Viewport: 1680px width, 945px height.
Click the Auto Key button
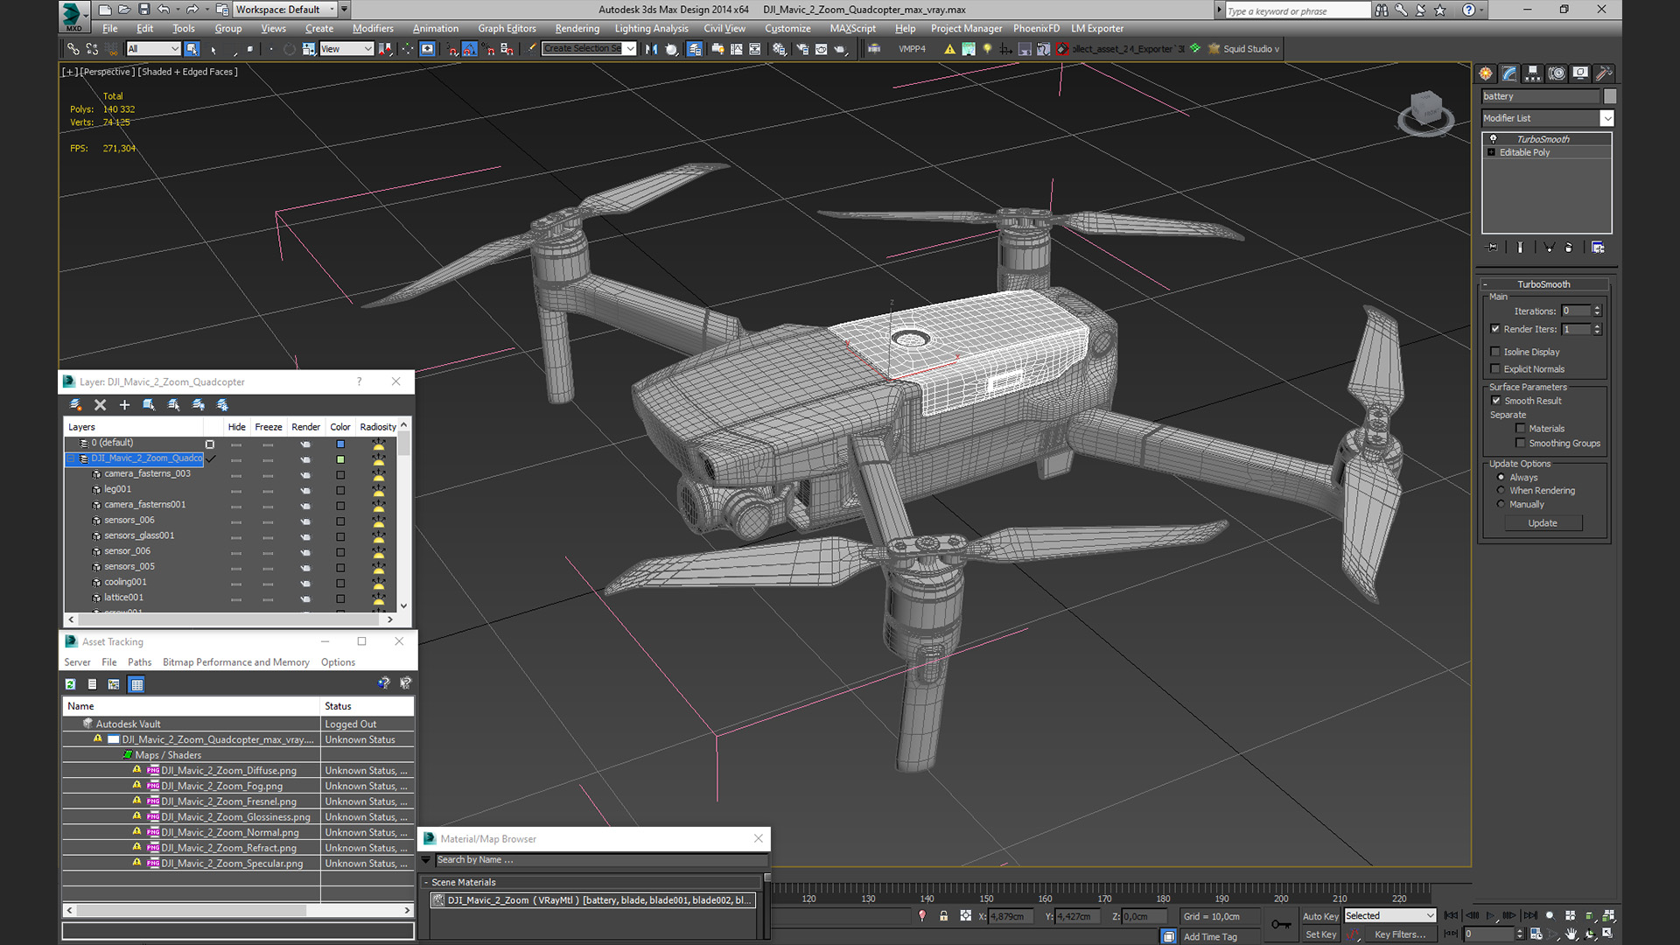[1320, 916]
